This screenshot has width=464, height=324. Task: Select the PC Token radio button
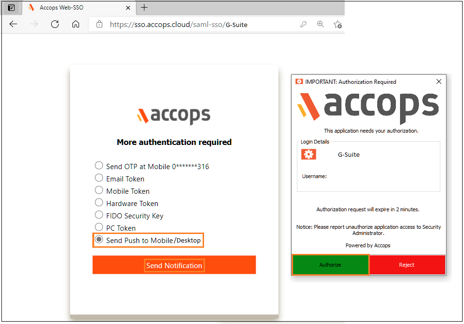point(99,227)
